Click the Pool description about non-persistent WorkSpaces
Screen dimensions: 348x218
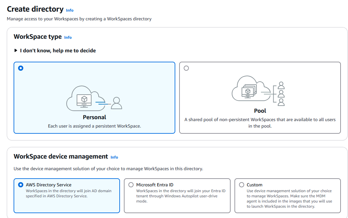[260, 123]
